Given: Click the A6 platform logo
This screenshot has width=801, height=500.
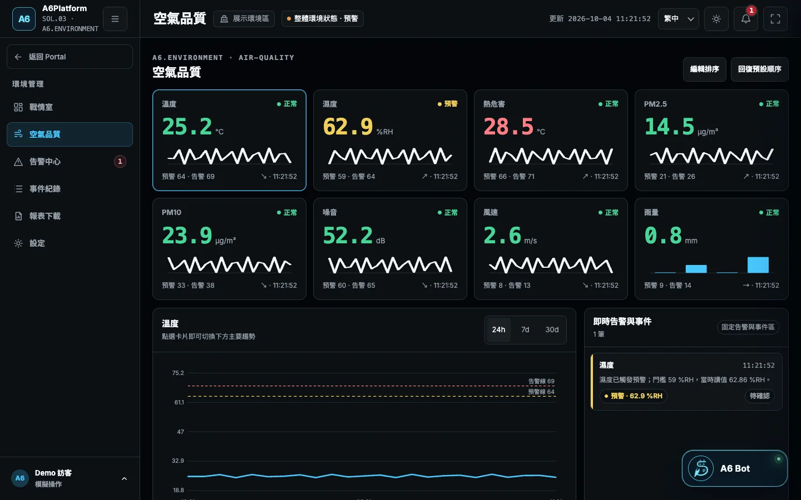Looking at the screenshot, I should pyautogui.click(x=24, y=19).
